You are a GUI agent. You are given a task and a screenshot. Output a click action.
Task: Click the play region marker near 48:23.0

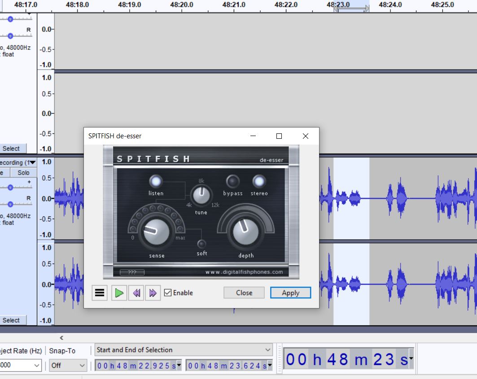(351, 9)
